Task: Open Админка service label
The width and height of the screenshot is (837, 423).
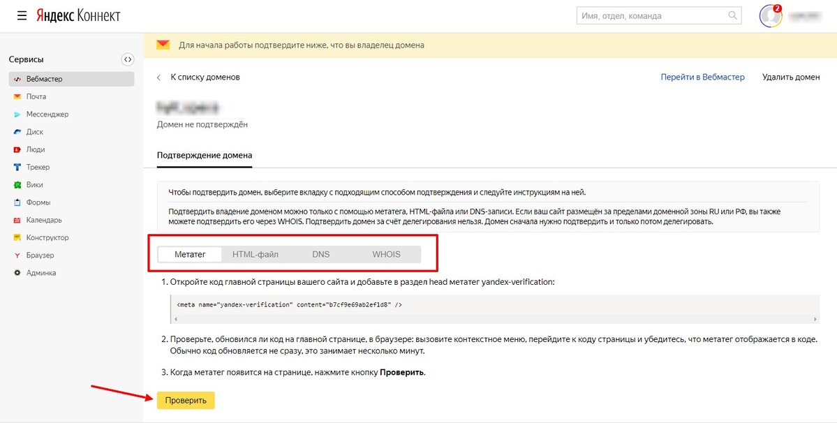Action: pyautogui.click(x=41, y=272)
